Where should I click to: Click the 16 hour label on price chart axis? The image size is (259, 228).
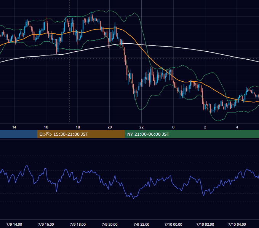click(x=46, y=127)
